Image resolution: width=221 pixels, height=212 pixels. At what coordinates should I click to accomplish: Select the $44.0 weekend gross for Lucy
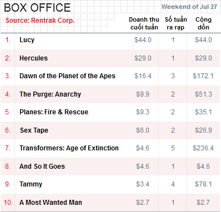tap(143, 40)
